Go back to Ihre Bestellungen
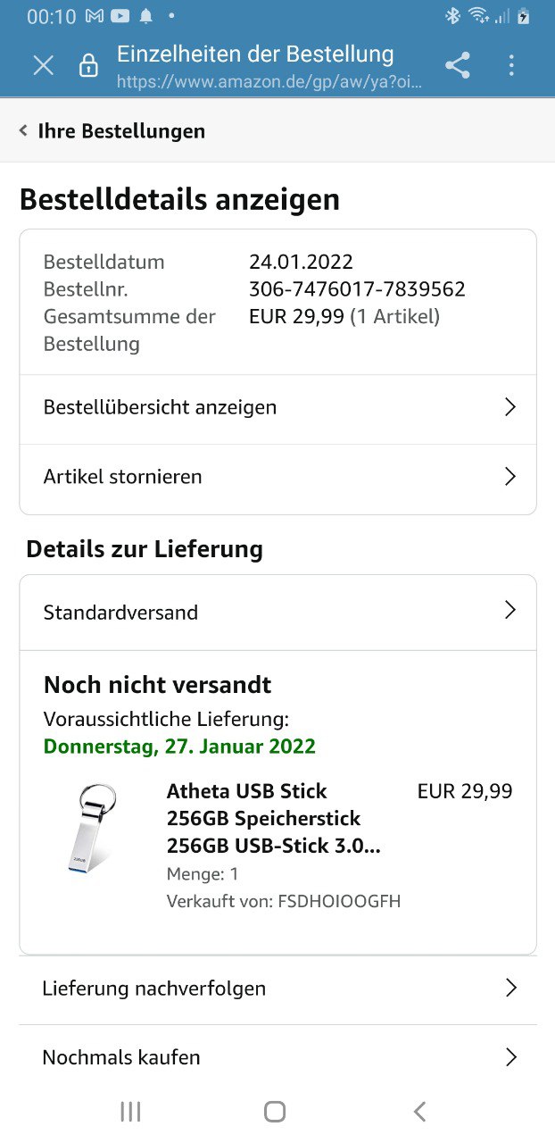The height and width of the screenshot is (1143, 555). tap(112, 131)
